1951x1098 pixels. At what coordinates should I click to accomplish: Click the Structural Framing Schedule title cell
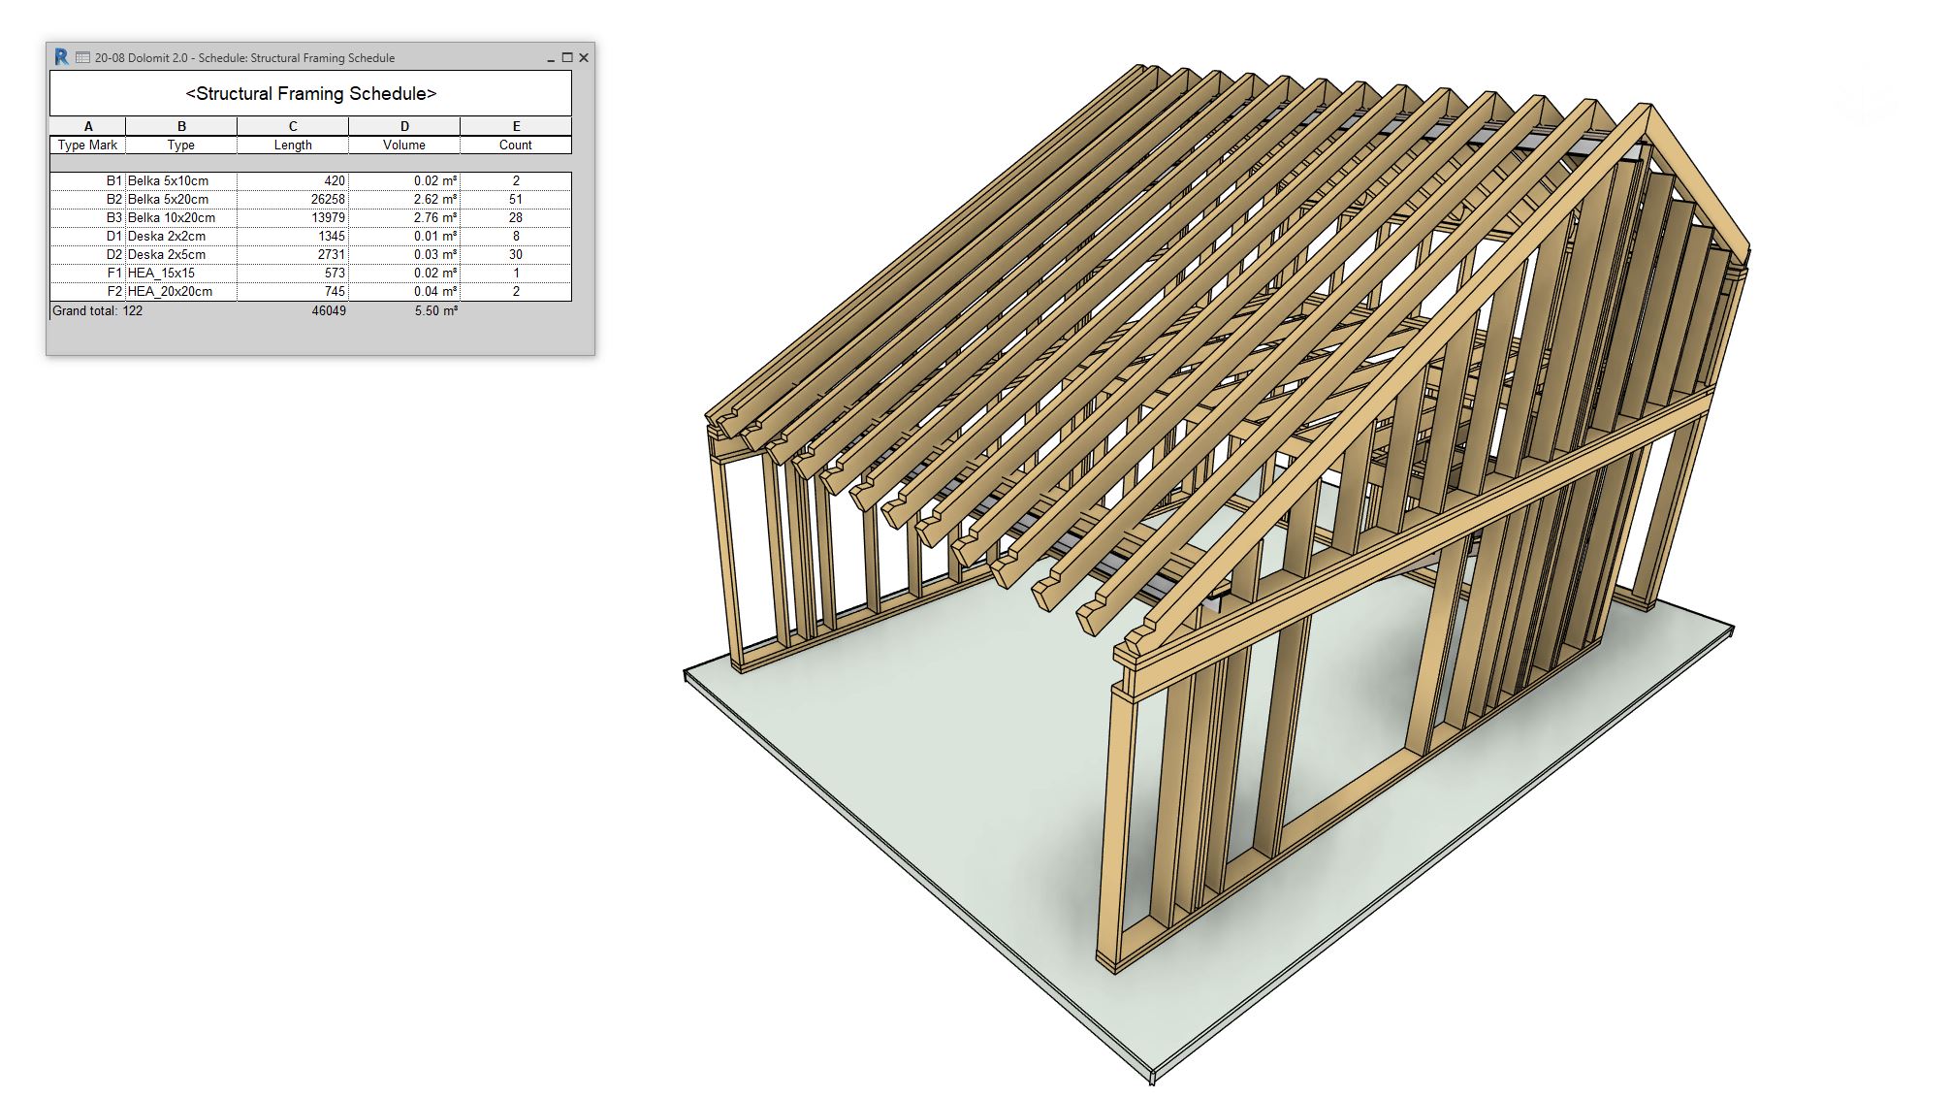310,94
